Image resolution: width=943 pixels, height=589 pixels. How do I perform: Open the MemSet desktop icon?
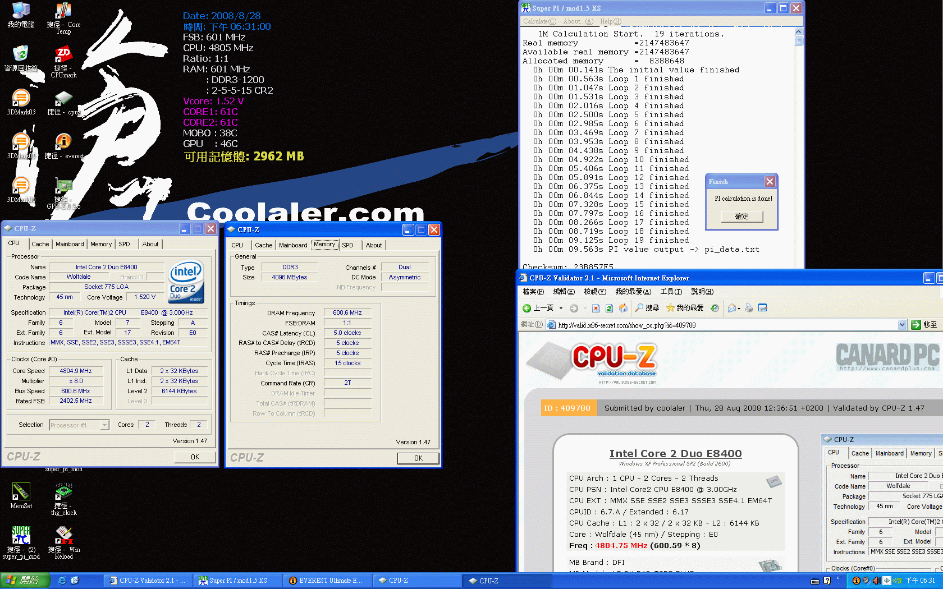click(21, 496)
